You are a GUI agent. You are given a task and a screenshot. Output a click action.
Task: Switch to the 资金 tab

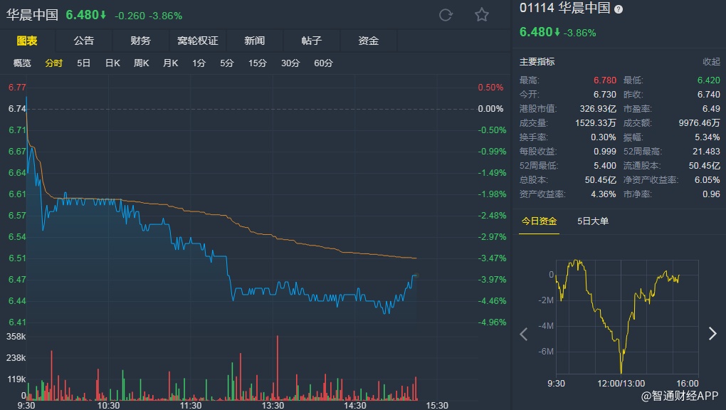point(369,41)
